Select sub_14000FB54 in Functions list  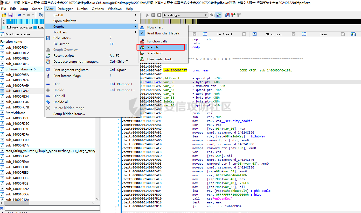click(17, 97)
